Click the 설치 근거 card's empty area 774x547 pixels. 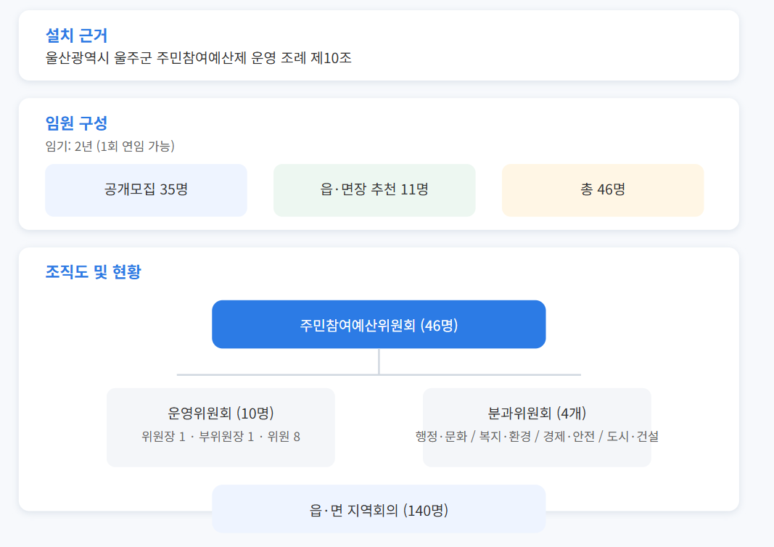(543, 46)
